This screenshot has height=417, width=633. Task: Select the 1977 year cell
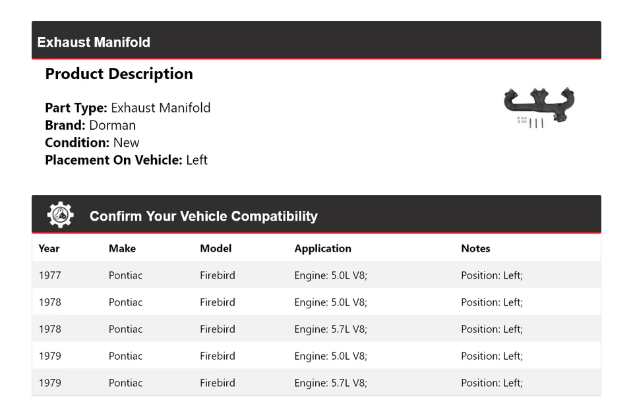(49, 275)
